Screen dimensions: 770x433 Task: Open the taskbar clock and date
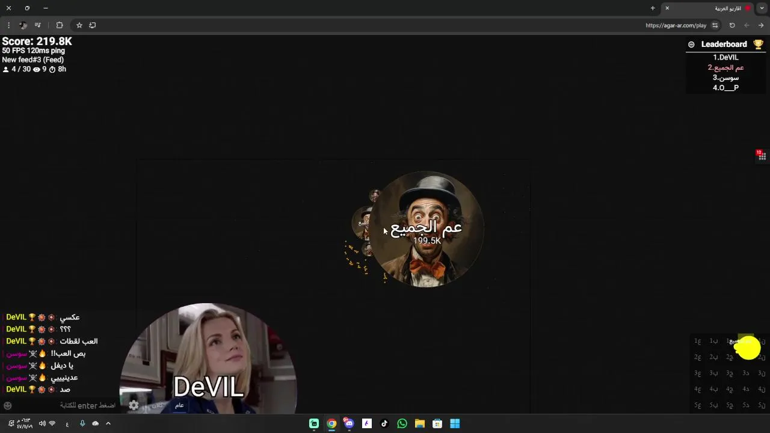pyautogui.click(x=25, y=424)
